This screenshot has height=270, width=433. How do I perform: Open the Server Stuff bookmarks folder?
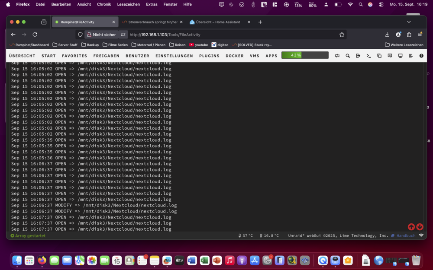point(65,44)
